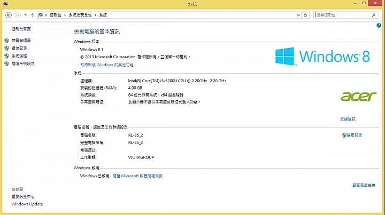Open Help via blue question mark

pos(379,25)
